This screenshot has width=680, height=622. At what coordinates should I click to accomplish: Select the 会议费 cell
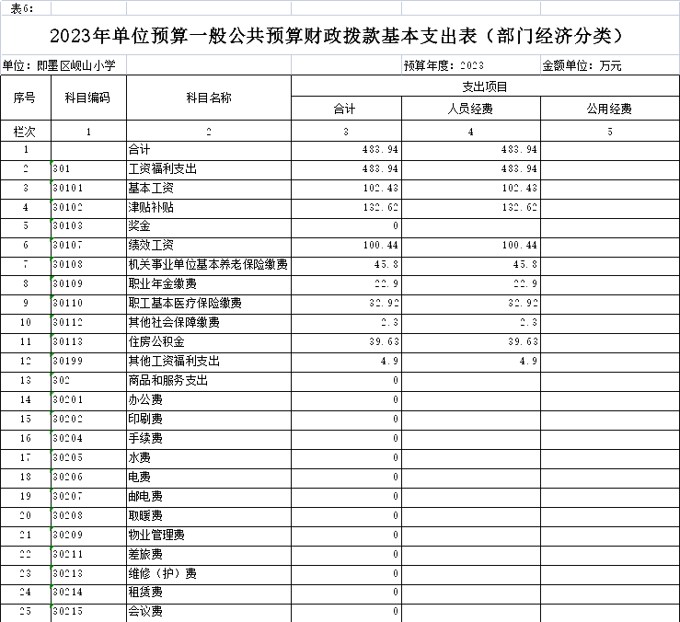(x=208, y=611)
